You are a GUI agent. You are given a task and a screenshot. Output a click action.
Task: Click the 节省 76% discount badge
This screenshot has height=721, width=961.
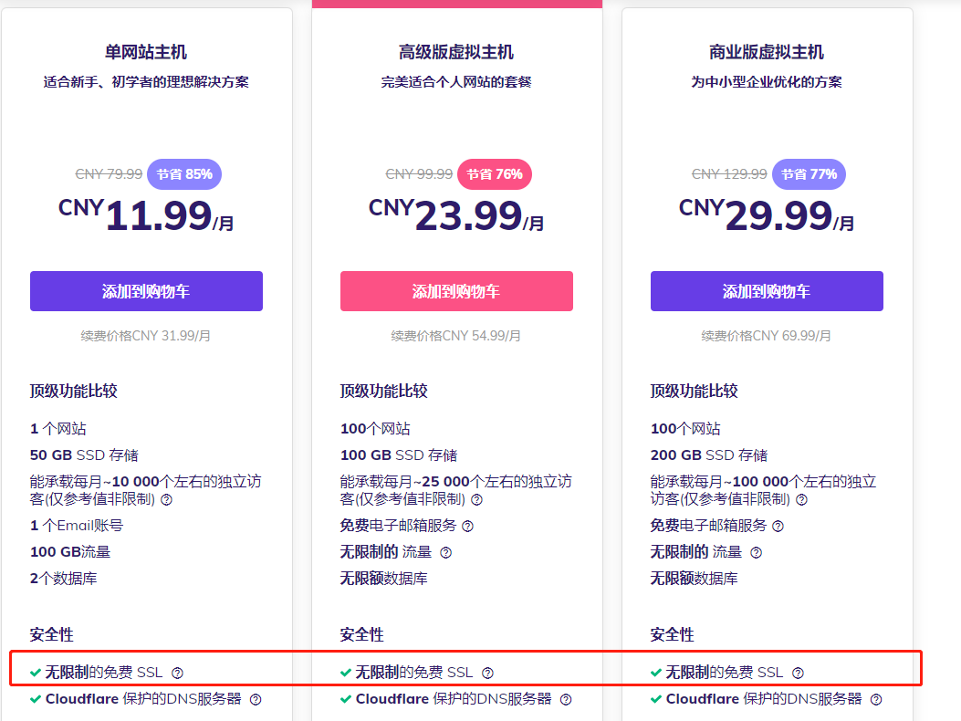tap(495, 173)
